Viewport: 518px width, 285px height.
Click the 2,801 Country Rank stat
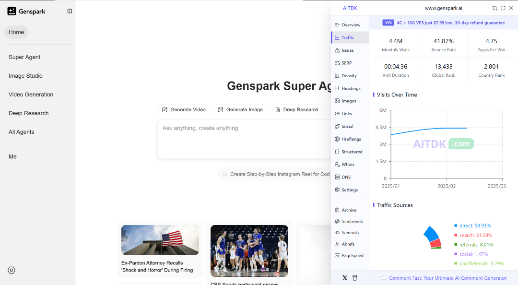(x=491, y=71)
